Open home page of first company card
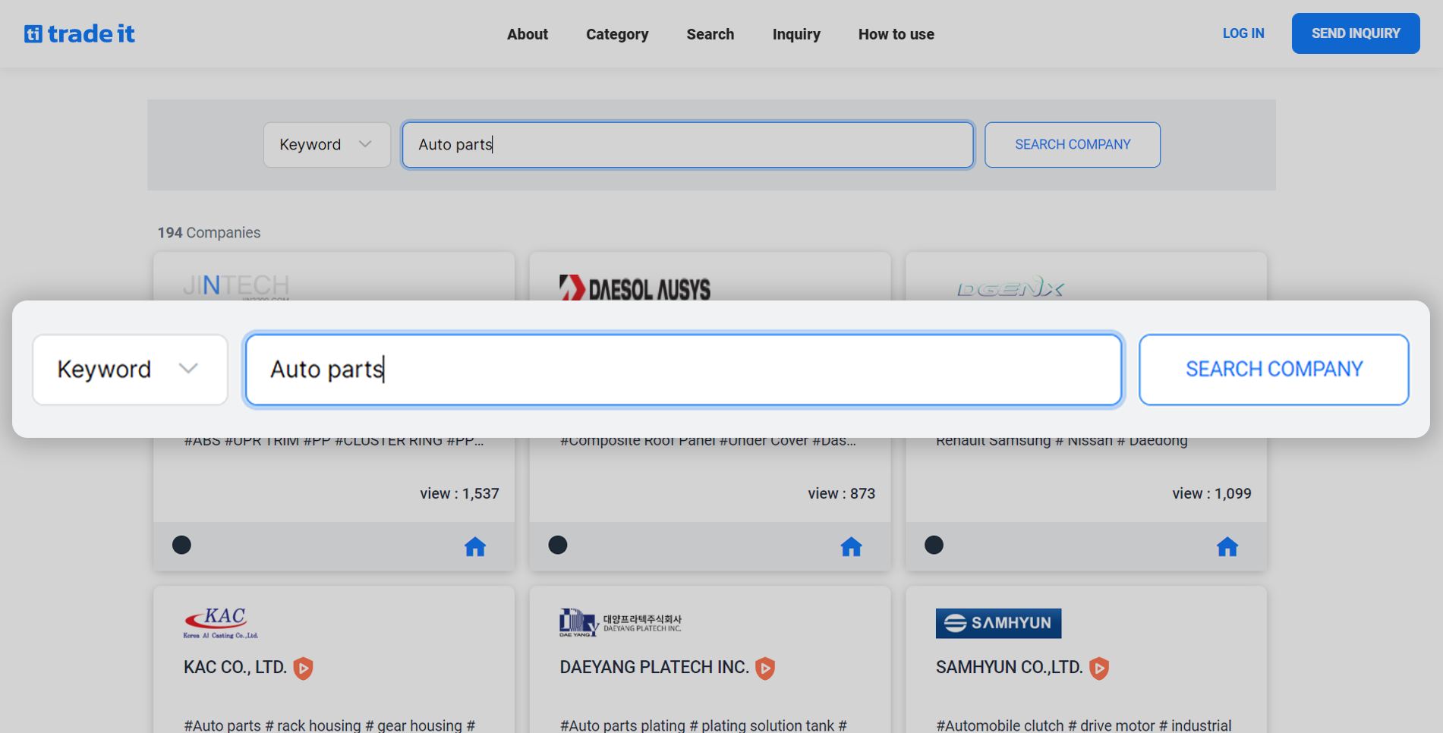Screen dimensions: 1443x733 click(474, 546)
